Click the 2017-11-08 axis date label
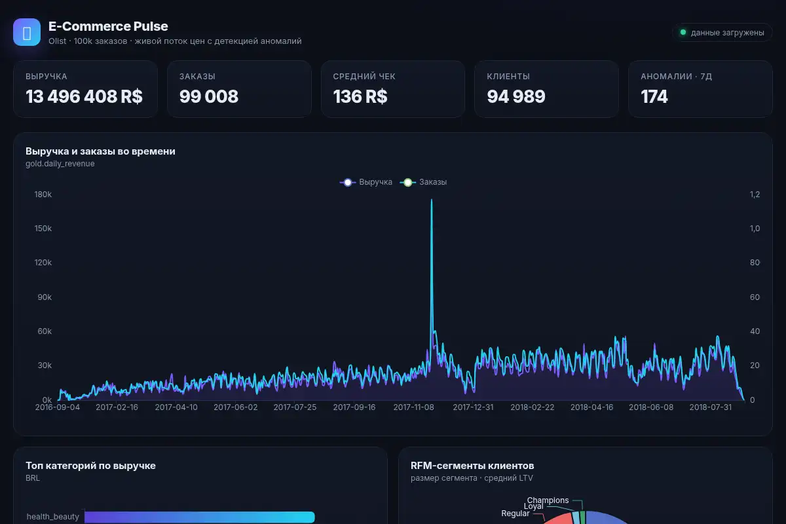Screen dimensions: 786x524 pos(414,407)
